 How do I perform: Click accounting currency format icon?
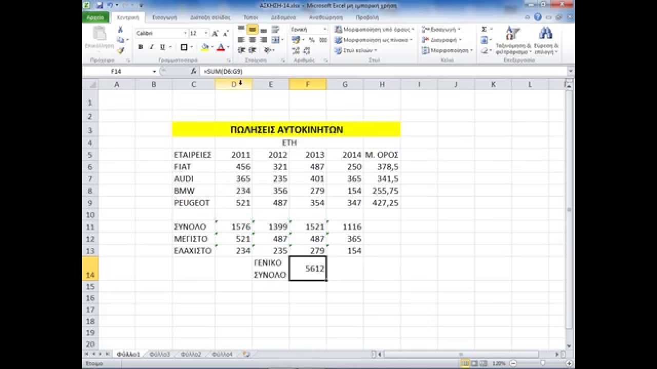click(x=296, y=40)
